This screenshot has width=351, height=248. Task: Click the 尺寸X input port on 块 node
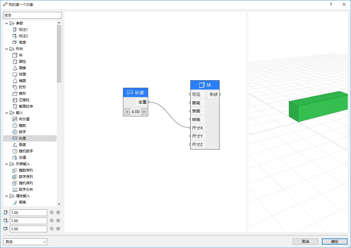[190, 128]
